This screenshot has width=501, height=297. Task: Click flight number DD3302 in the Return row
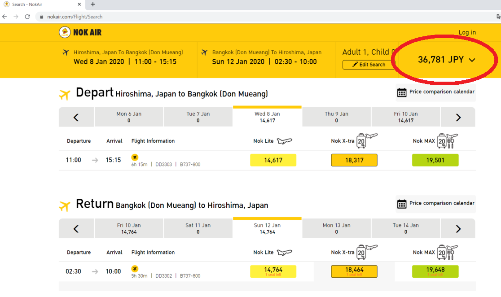click(x=163, y=276)
